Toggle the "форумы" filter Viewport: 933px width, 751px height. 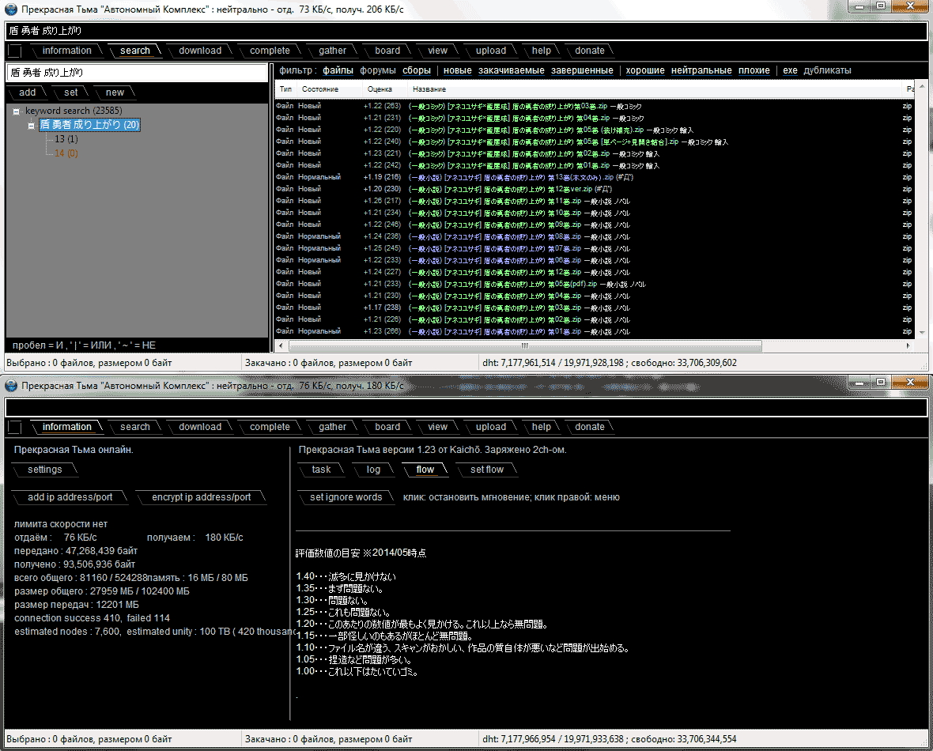(378, 70)
